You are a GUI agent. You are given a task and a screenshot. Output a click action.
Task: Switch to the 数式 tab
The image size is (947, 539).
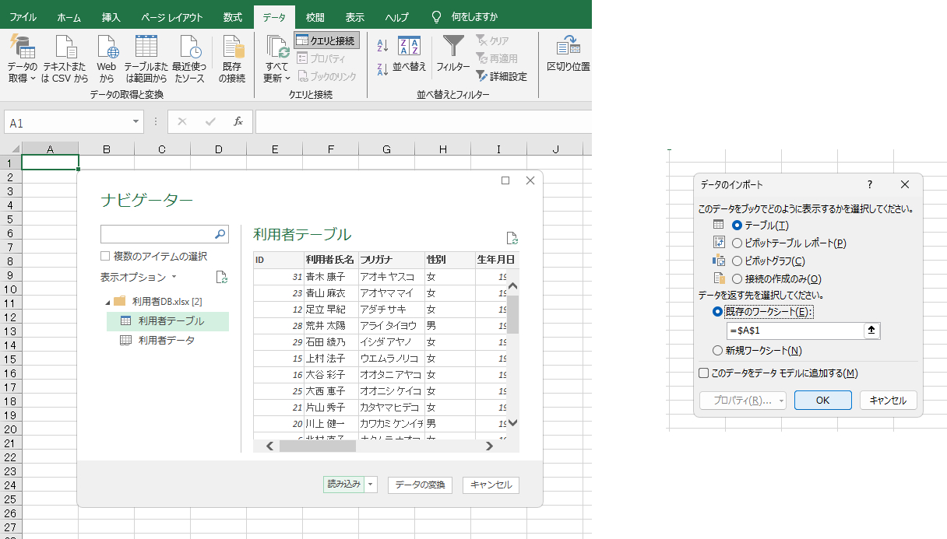[x=232, y=17]
